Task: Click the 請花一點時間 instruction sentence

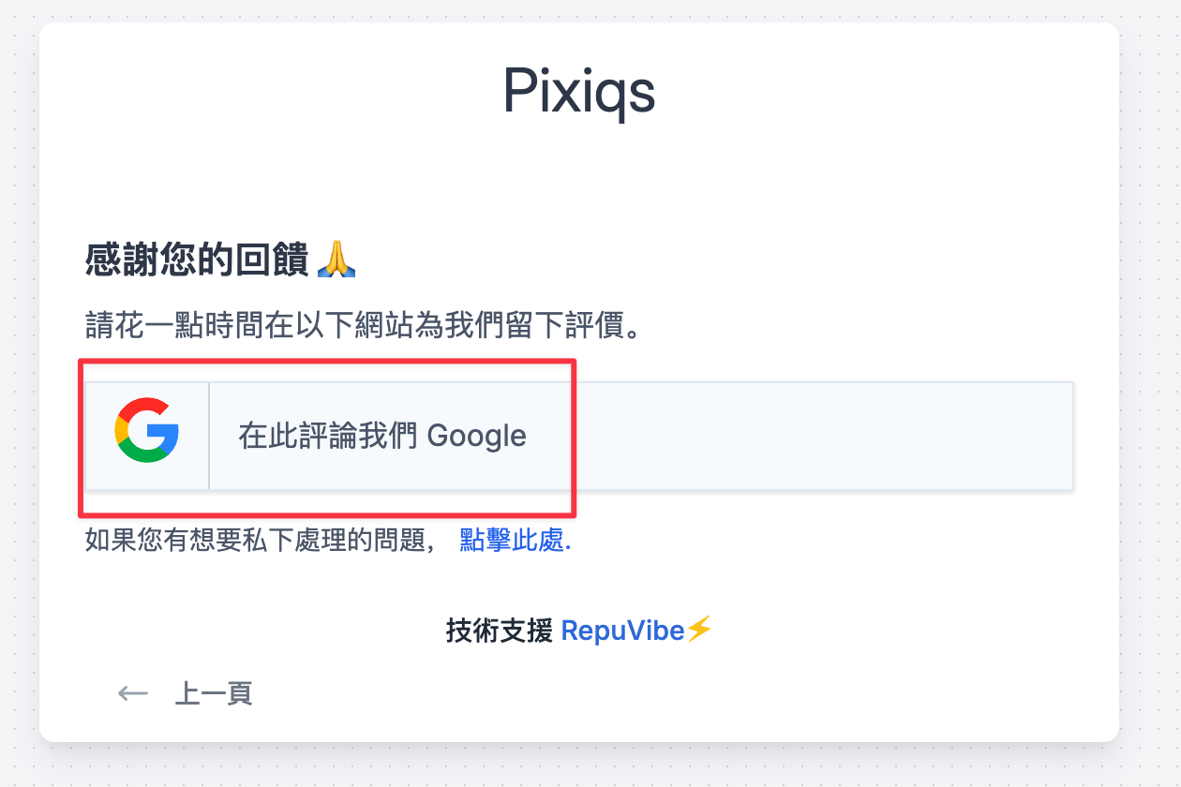Action: 364,328
